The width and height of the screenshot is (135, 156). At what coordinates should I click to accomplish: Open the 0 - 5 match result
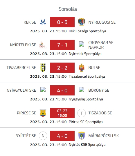pyautogui.click(x=62, y=22)
